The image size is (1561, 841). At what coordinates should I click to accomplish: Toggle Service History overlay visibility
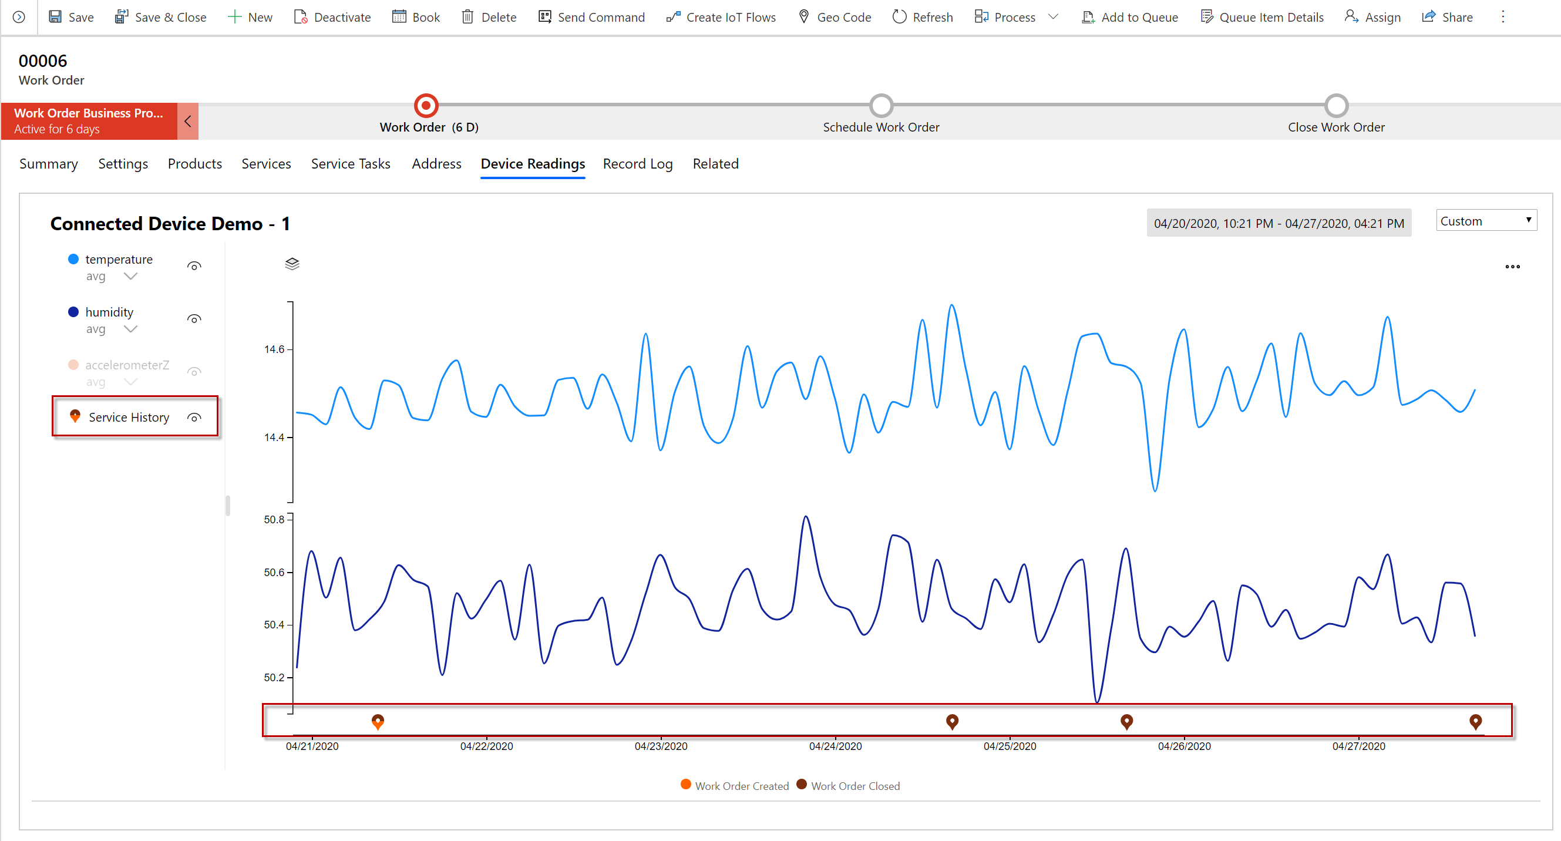(194, 416)
